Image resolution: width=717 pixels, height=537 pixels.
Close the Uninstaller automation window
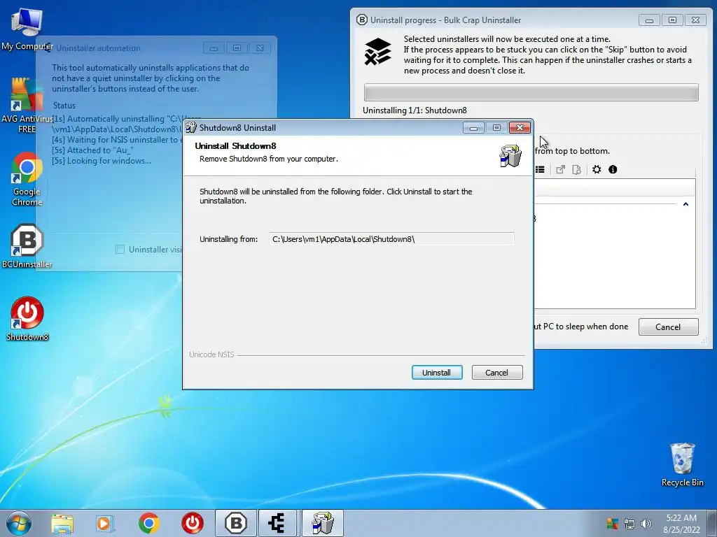coord(260,48)
